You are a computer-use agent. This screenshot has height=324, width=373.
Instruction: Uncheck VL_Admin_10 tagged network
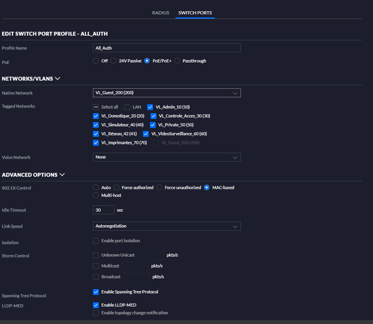pos(150,107)
